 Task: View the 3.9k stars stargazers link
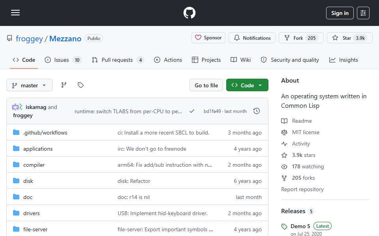298,155
